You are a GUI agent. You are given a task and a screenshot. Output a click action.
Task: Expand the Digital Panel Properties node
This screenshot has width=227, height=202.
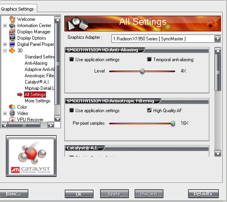pos(5,44)
